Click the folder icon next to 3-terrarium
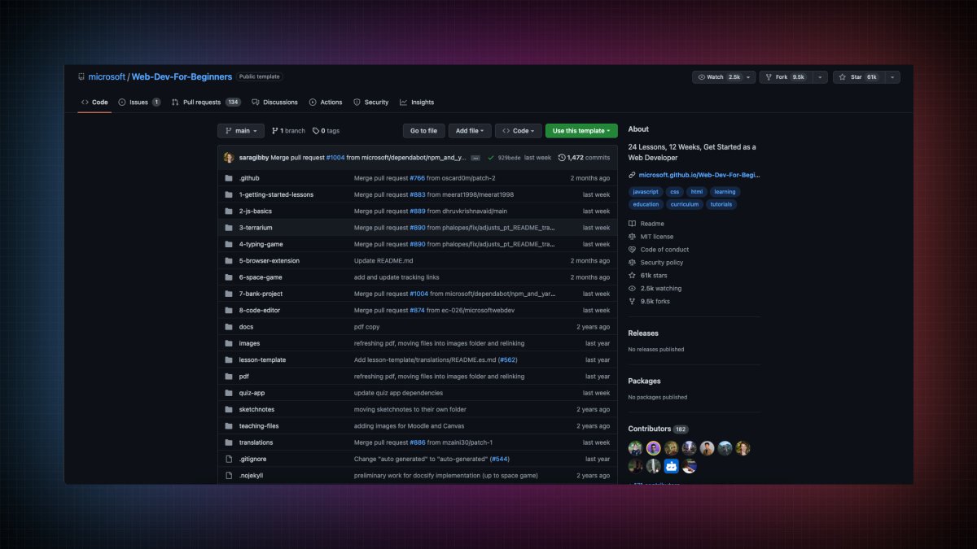The width and height of the screenshot is (977, 549). coord(229,228)
